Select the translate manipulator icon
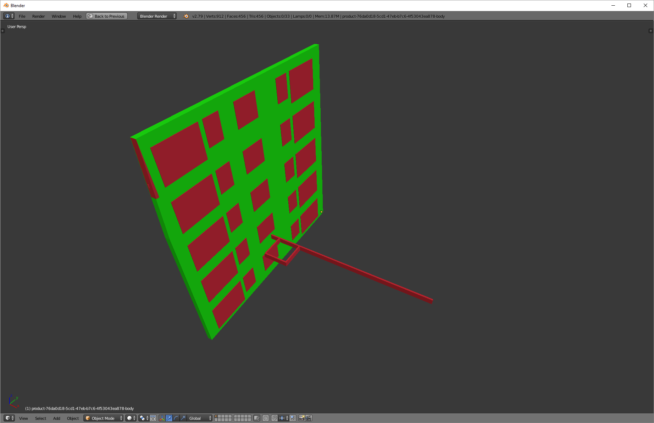 click(x=169, y=418)
